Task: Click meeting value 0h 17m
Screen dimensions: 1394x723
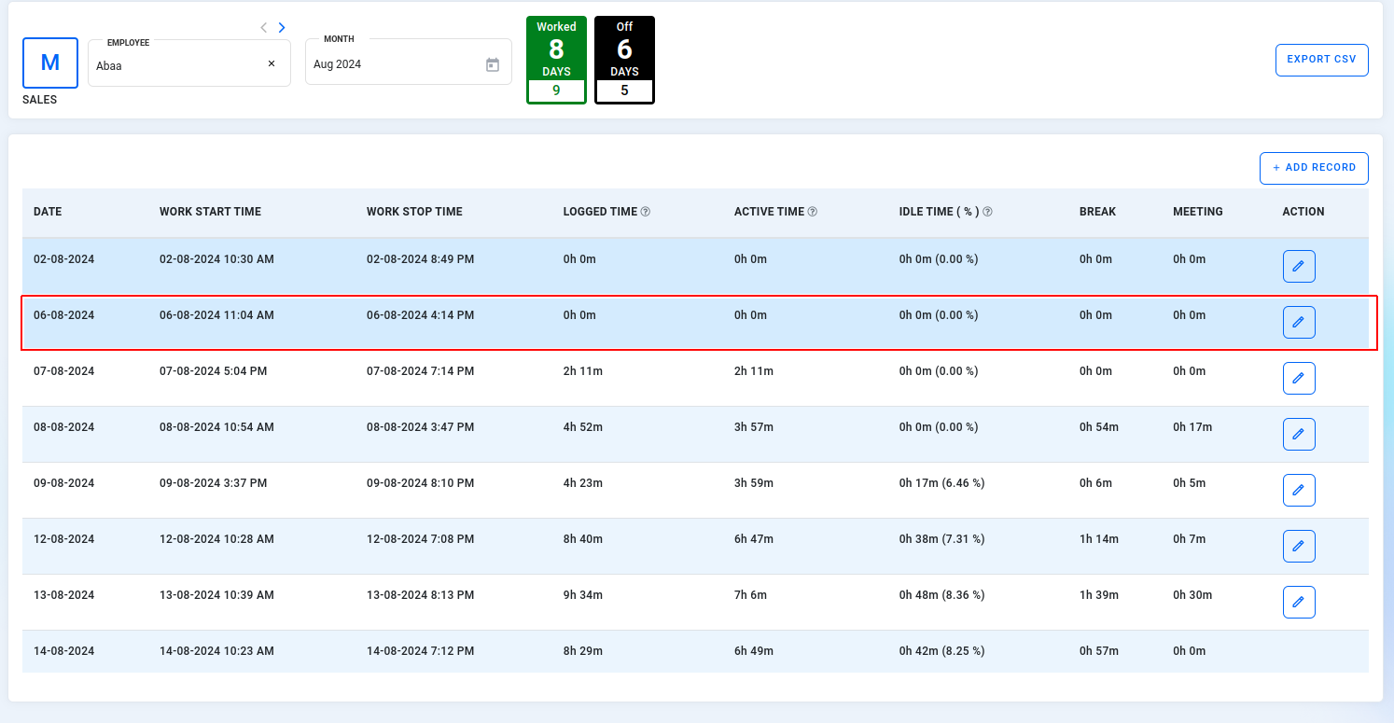Action: point(1192,427)
